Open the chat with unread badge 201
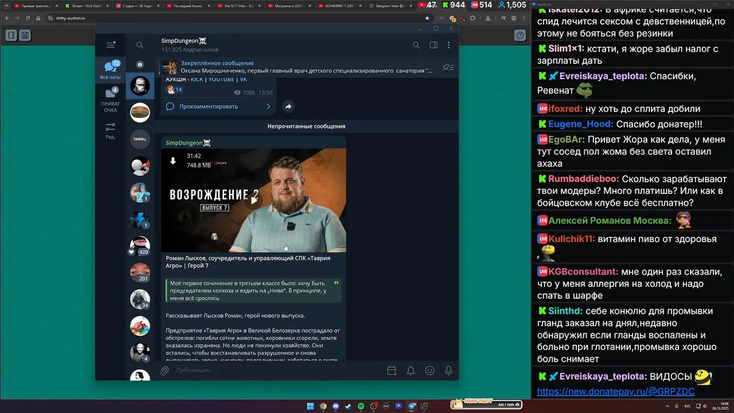 coord(140,272)
